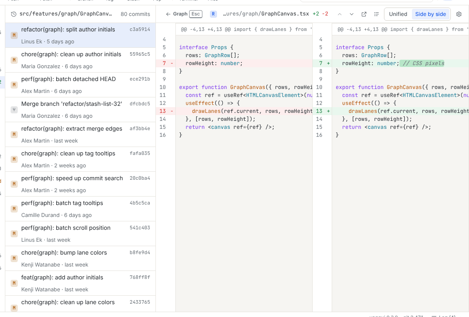This screenshot has width=469, height=317.
Task: Click commit hash 4b5c5ca
Action: tap(140, 203)
